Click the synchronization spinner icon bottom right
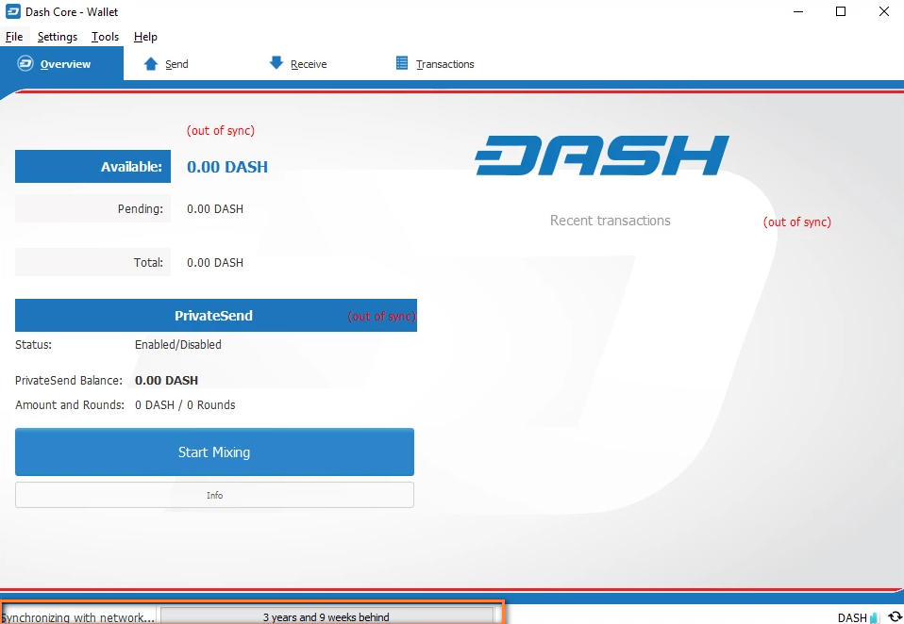 click(896, 617)
